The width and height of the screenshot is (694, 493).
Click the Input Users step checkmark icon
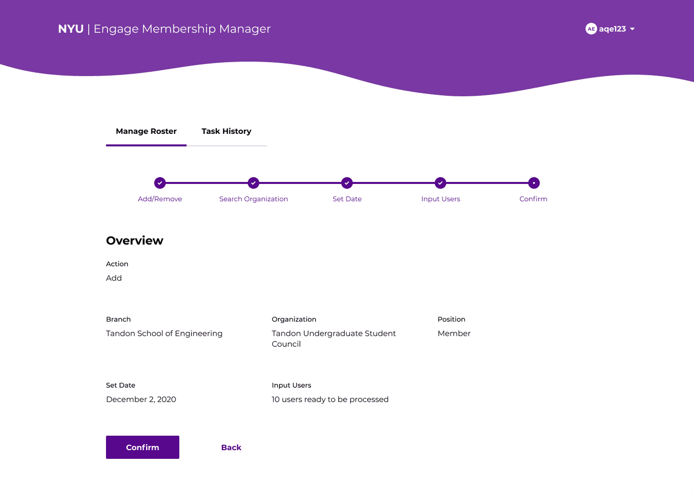point(440,183)
